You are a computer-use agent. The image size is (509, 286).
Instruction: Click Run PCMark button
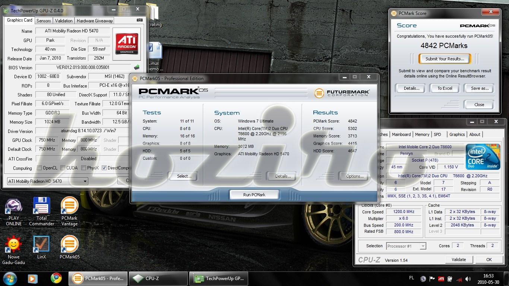(x=254, y=195)
